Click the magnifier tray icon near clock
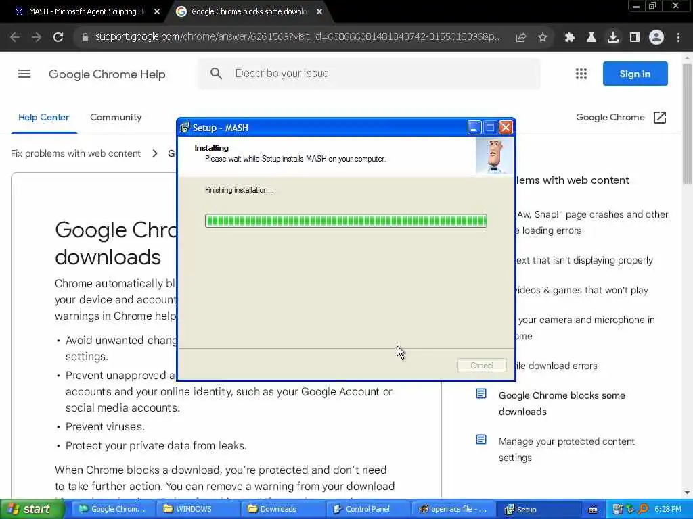The height and width of the screenshot is (519, 693). click(643, 509)
